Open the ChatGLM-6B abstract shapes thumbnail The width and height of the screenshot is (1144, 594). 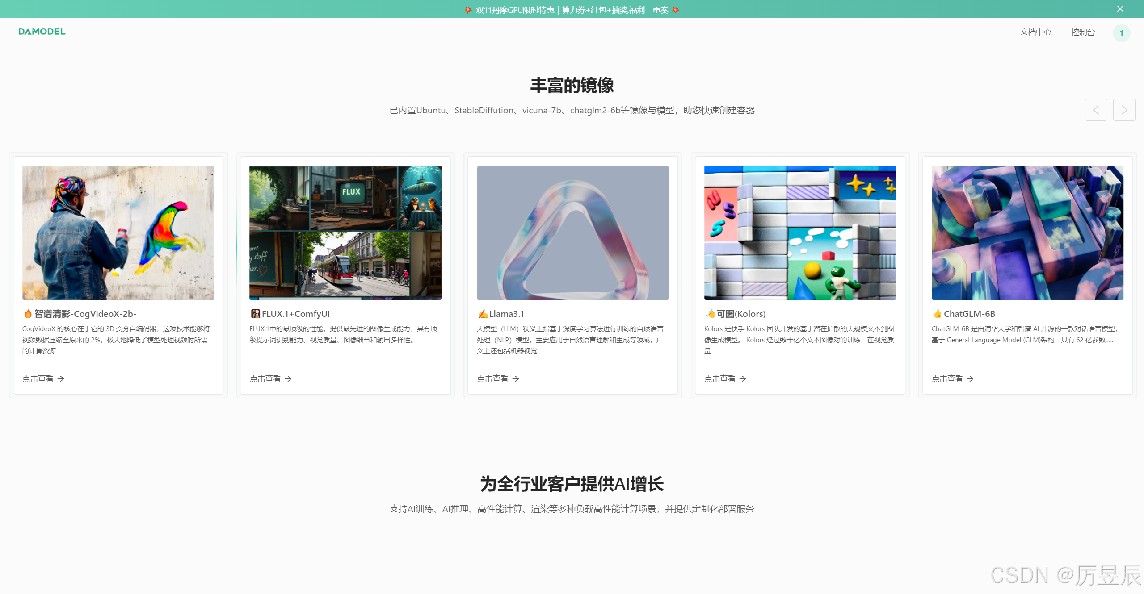coord(1027,233)
